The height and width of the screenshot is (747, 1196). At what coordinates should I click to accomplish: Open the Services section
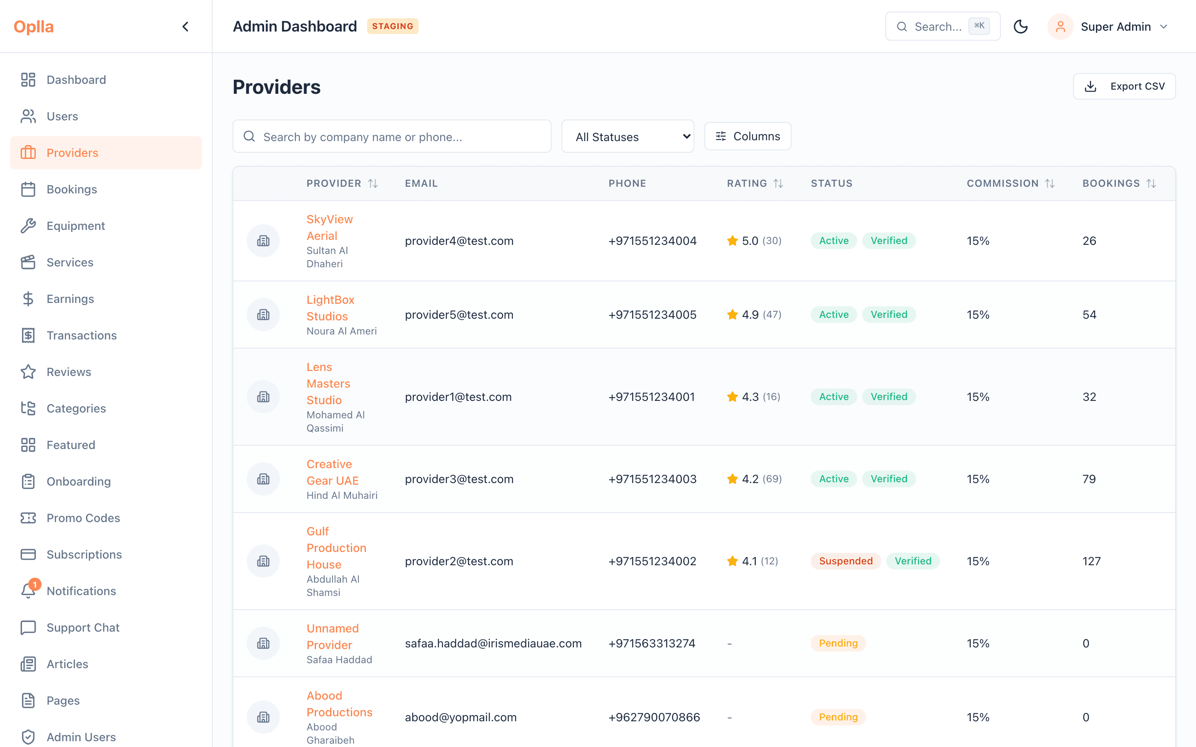click(106, 262)
